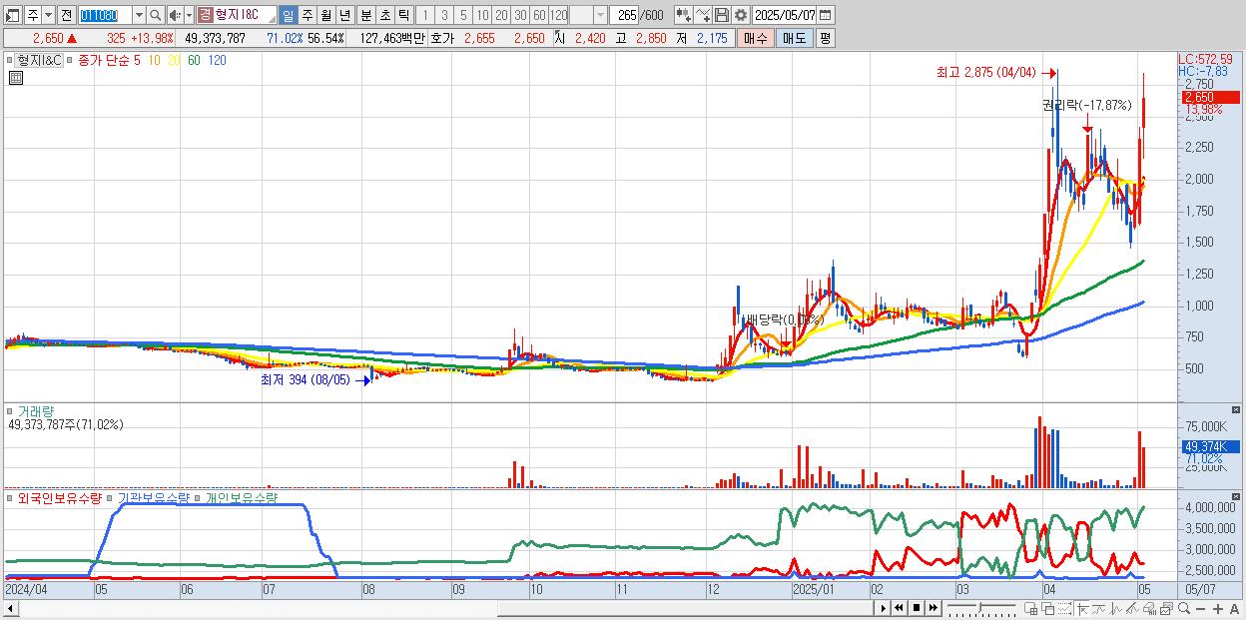Fast-forward chart replay
Screen dimensions: 1246x620
click(x=933, y=608)
